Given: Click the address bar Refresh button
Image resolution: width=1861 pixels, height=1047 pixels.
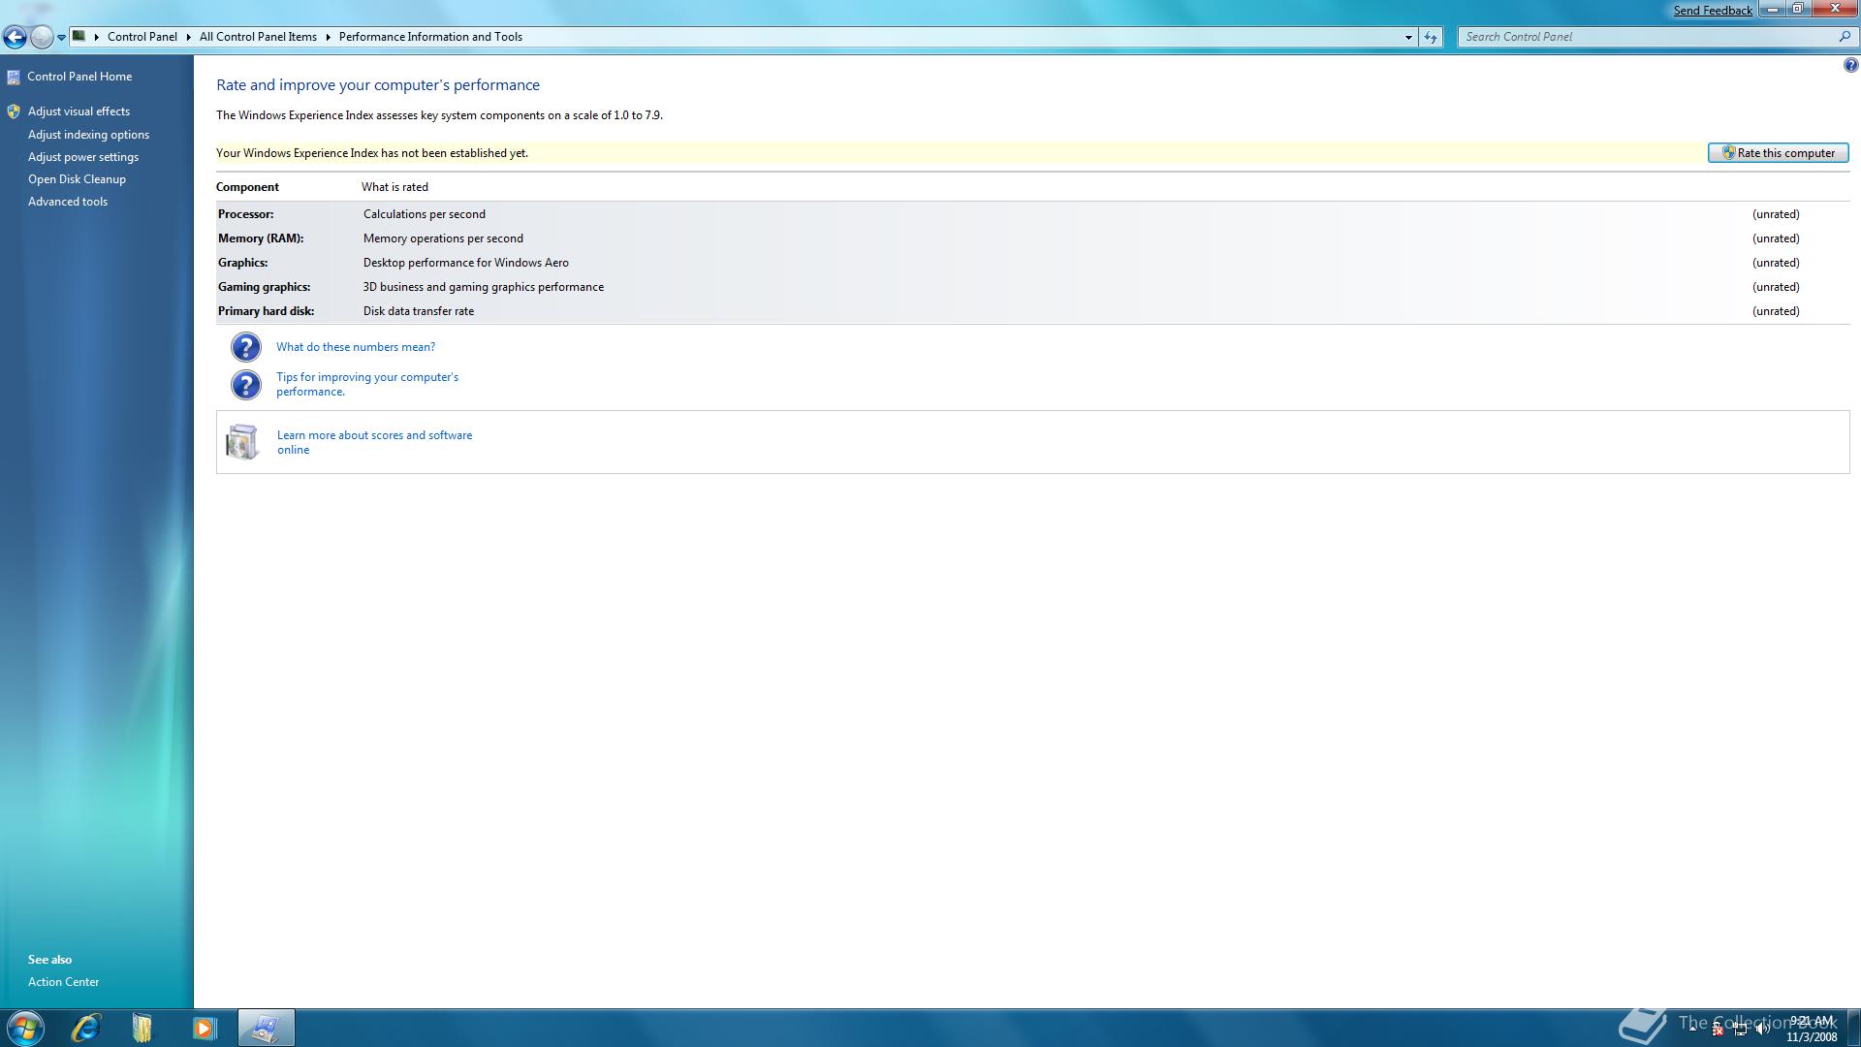Looking at the screenshot, I should [1431, 37].
